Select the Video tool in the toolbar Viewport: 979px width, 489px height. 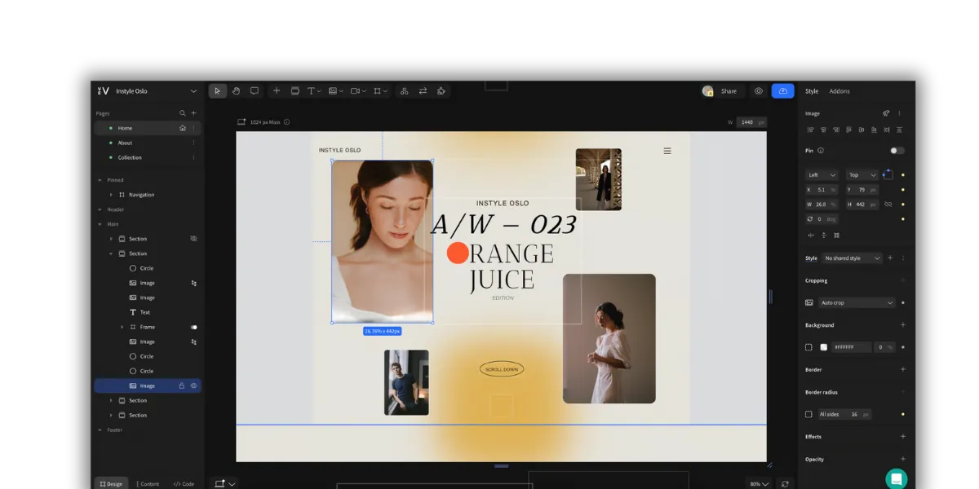pyautogui.click(x=354, y=90)
